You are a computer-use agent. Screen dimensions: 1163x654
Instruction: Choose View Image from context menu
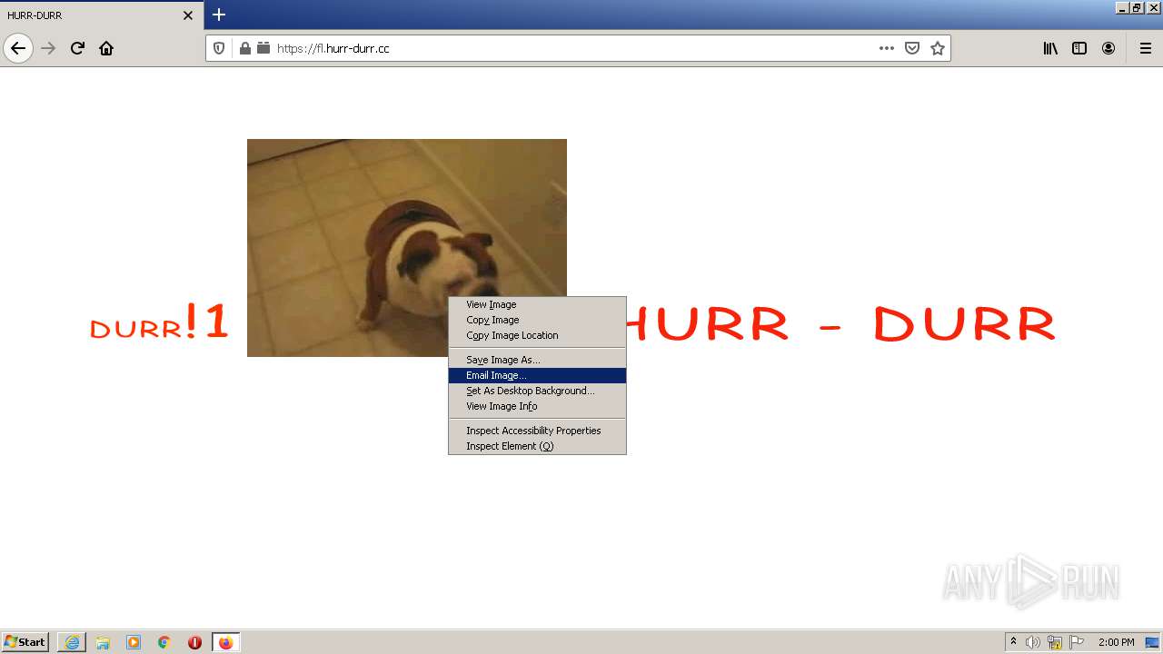537,304
